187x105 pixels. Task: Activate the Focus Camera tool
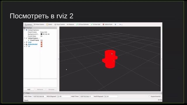tap(60, 24)
